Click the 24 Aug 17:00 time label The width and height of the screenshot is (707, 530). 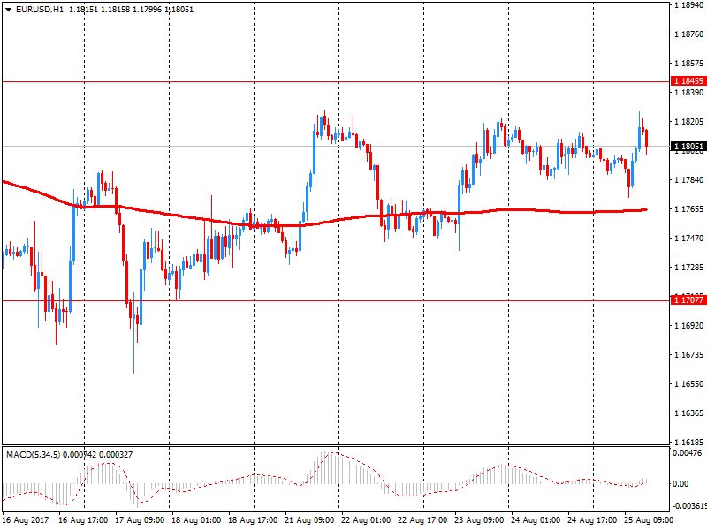click(x=592, y=520)
